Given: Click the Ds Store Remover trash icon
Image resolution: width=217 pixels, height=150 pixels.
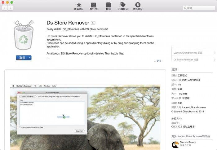Looking at the screenshot, I should pos(24,35).
